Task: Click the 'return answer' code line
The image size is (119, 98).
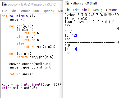Action: (x=21, y=74)
